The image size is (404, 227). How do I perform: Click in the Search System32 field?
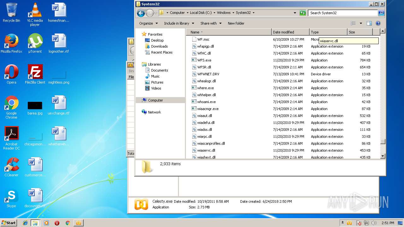[343, 13]
